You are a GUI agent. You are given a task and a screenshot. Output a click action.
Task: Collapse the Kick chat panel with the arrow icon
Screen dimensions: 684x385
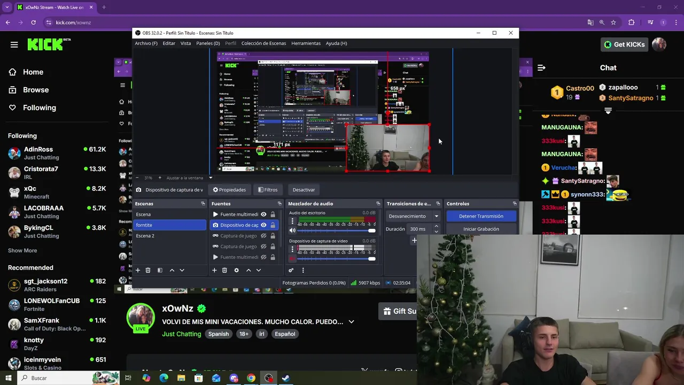pyautogui.click(x=541, y=68)
